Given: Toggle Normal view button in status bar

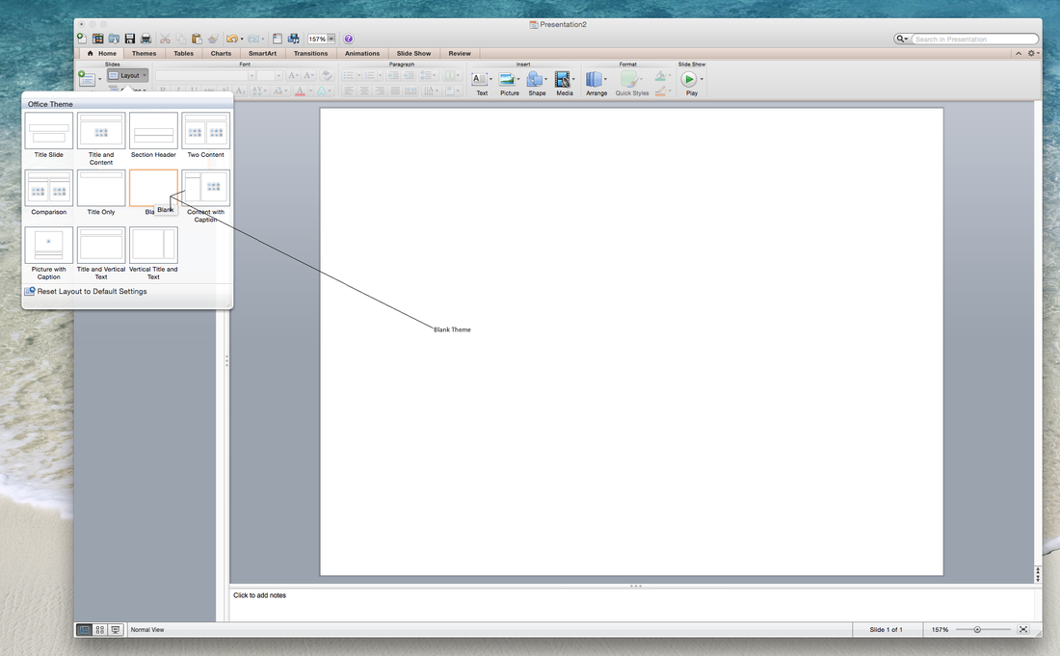Looking at the screenshot, I should pos(84,629).
